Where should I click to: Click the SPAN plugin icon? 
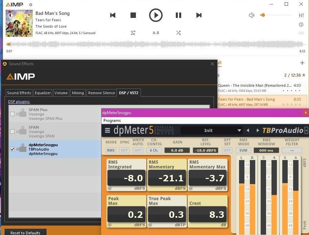coord(22,130)
